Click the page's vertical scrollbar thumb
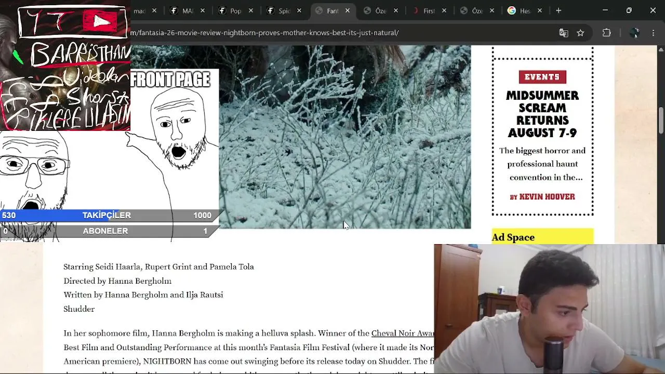The image size is (665, 374). (661, 121)
